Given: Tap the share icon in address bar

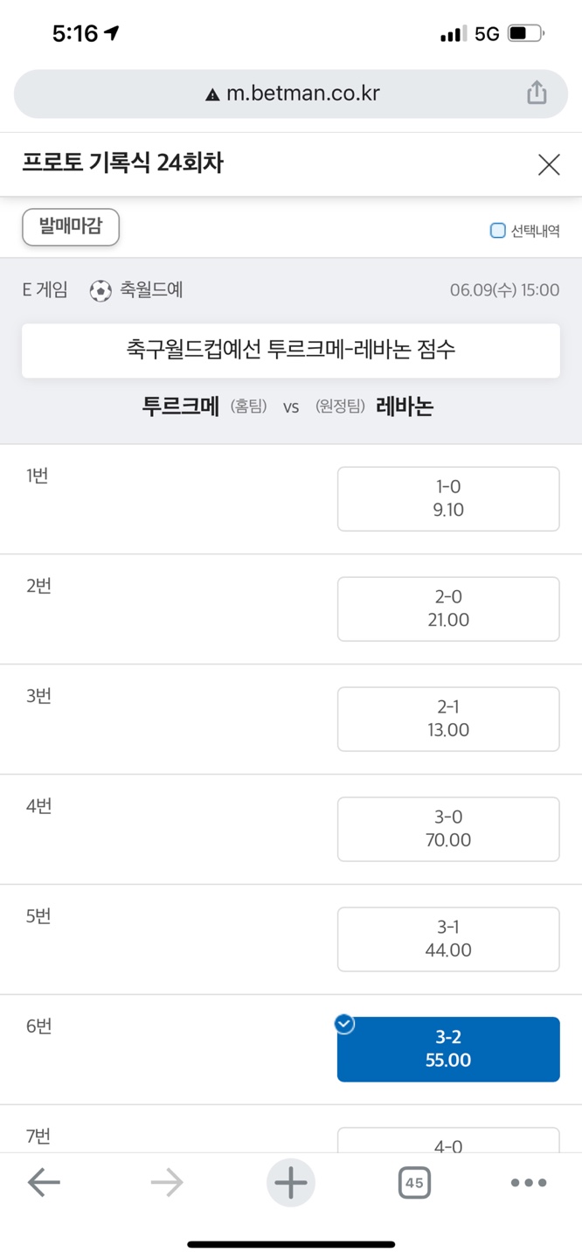Looking at the screenshot, I should (x=537, y=93).
